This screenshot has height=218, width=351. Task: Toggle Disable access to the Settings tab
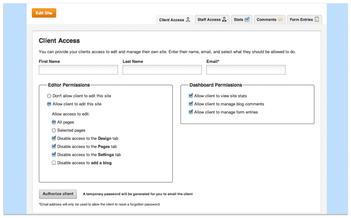(x=53, y=154)
